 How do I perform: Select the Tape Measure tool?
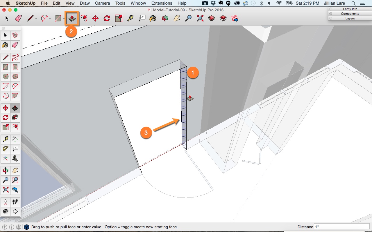coord(130,18)
